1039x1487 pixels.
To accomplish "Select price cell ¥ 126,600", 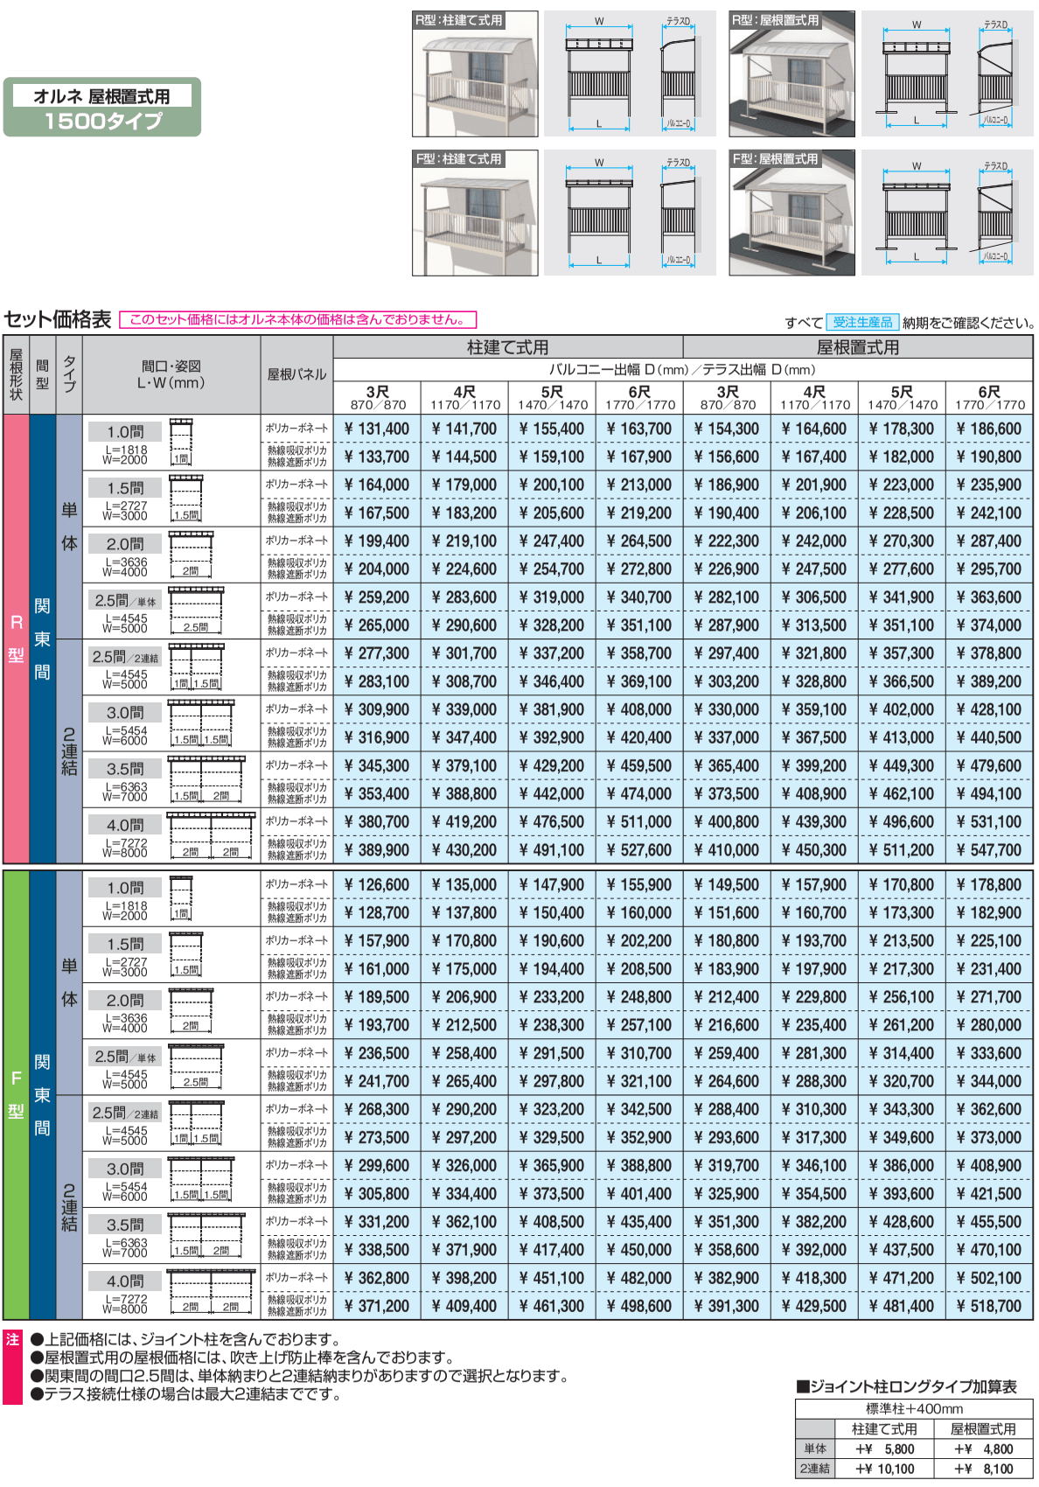I will [377, 884].
